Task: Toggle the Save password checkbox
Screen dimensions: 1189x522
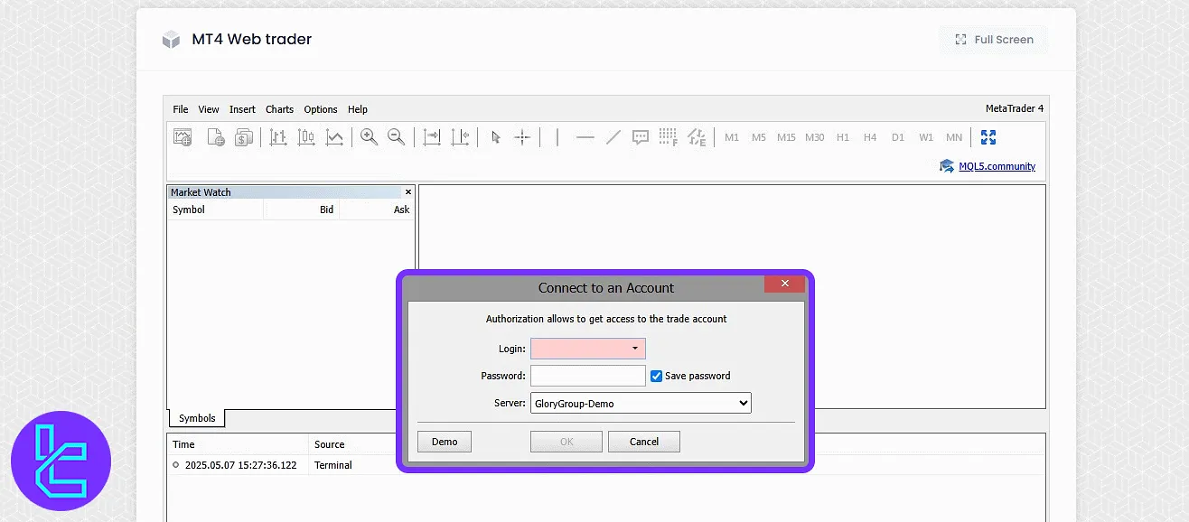Action: [x=657, y=376]
